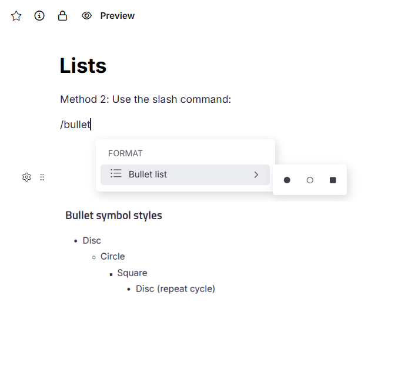Click the Lists page title

(83, 66)
